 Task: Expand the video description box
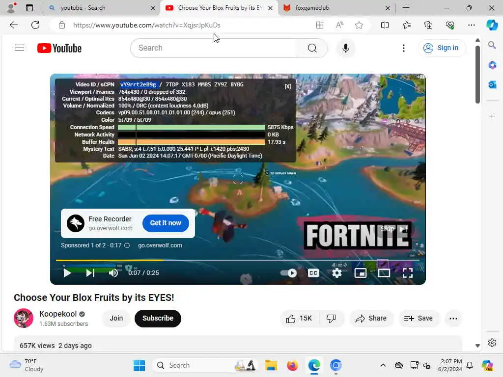(238, 344)
